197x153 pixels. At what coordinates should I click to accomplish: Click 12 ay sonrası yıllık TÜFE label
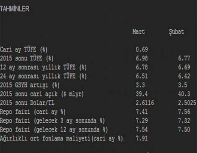[43, 67]
